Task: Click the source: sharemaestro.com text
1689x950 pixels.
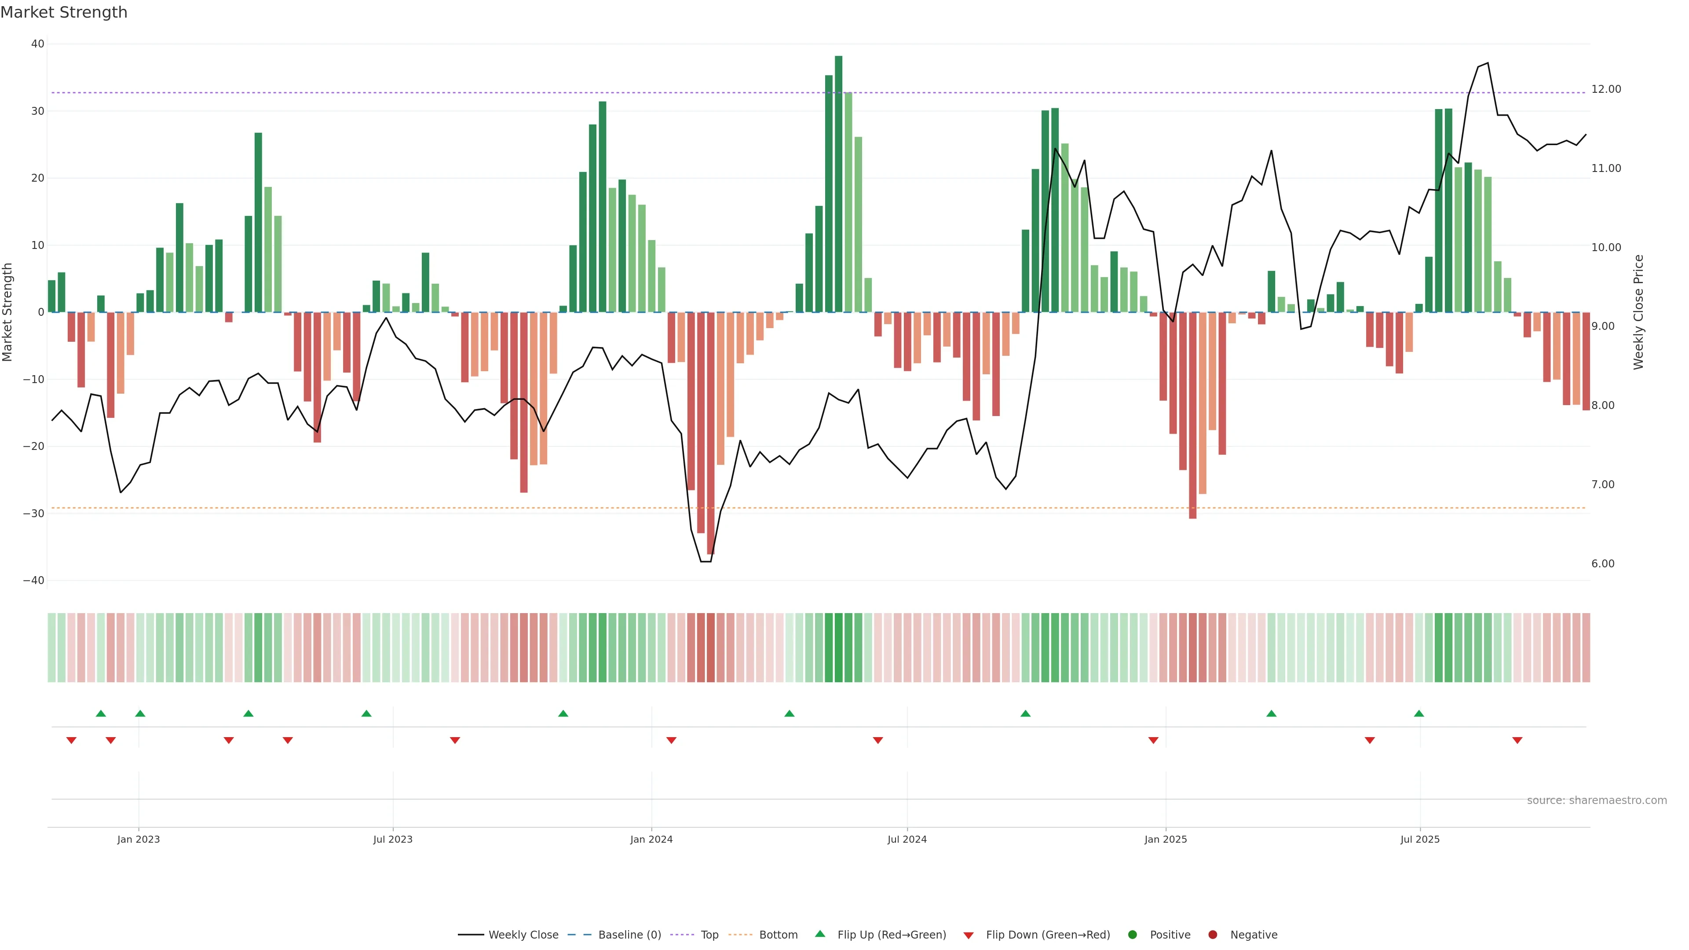Action: (1597, 800)
